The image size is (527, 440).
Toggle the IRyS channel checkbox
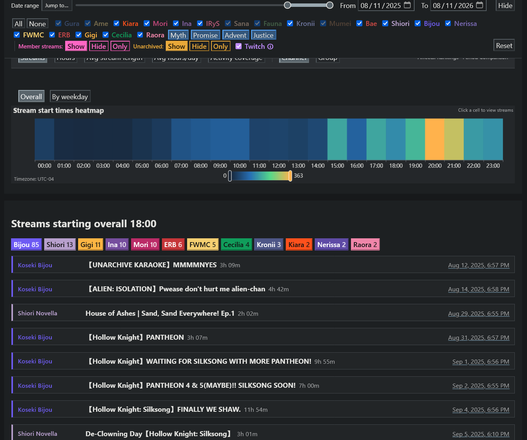tap(200, 24)
